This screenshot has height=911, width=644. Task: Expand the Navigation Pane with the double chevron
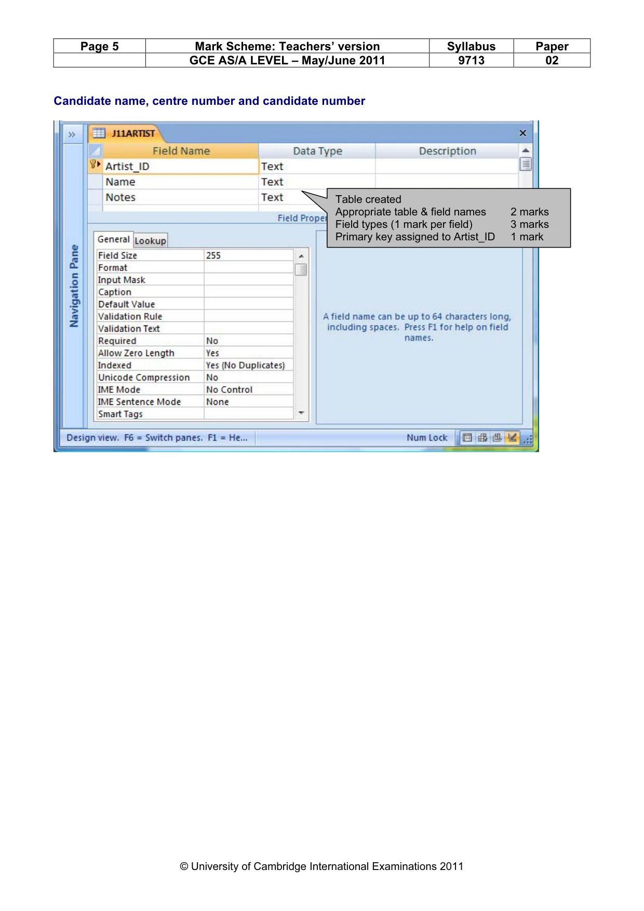pyautogui.click(x=72, y=134)
